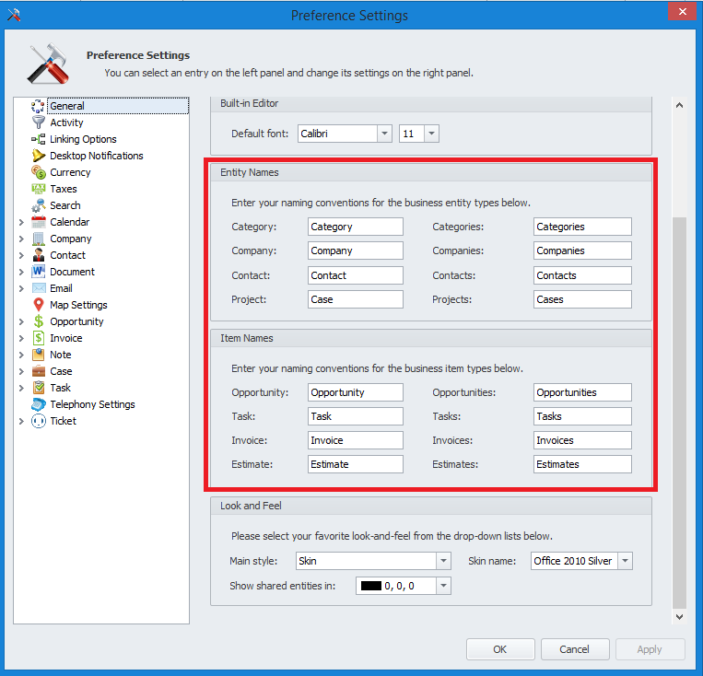Select the Linking Options icon
This screenshot has height=676, width=703.
(39, 139)
